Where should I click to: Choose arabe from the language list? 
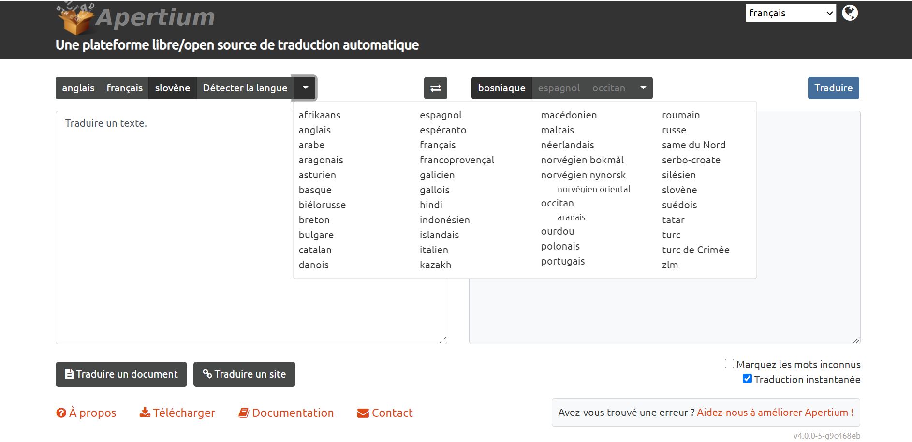(x=311, y=145)
